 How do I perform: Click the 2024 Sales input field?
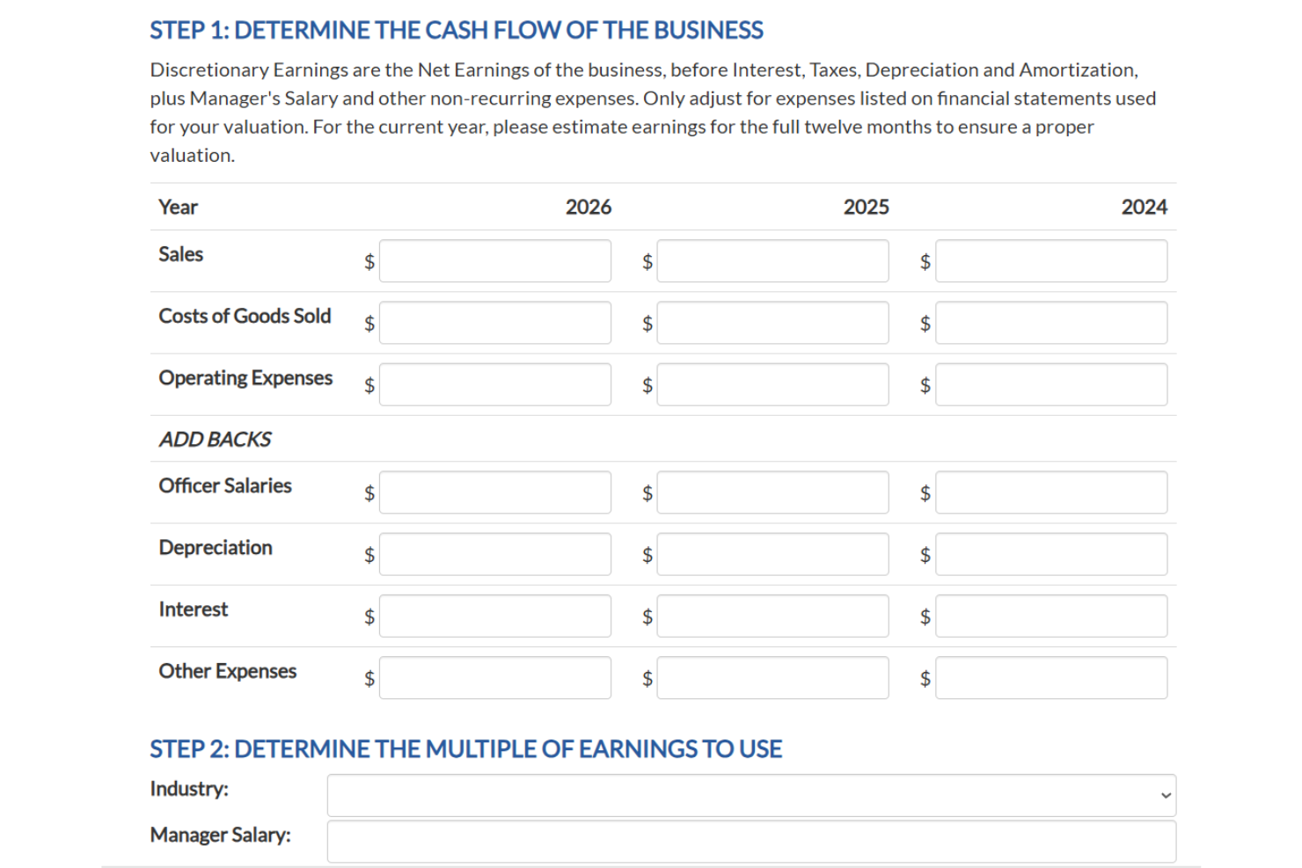1050,261
